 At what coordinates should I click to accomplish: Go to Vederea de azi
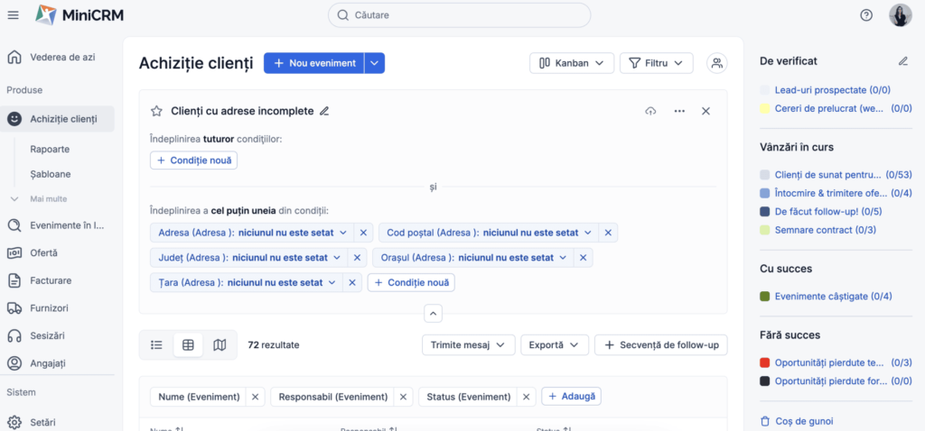62,57
